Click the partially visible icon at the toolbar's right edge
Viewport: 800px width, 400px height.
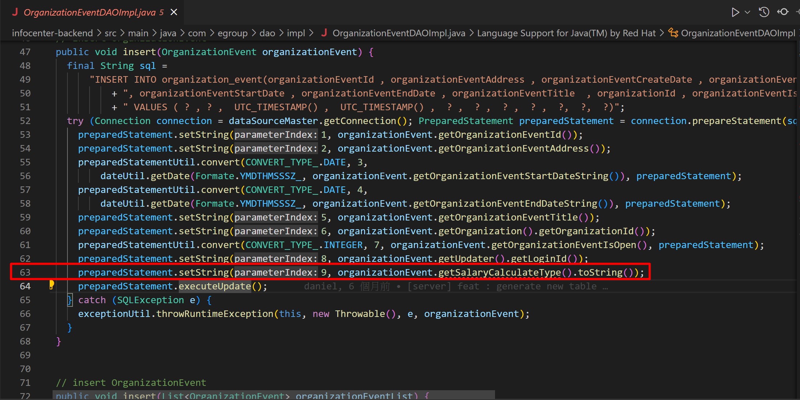coord(797,12)
